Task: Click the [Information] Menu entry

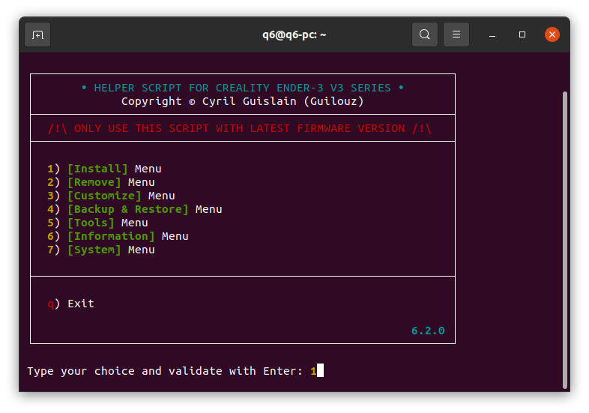Action: [127, 236]
